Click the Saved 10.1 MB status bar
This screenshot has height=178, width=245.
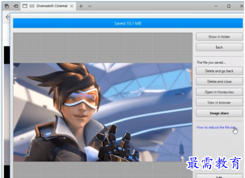(128, 23)
